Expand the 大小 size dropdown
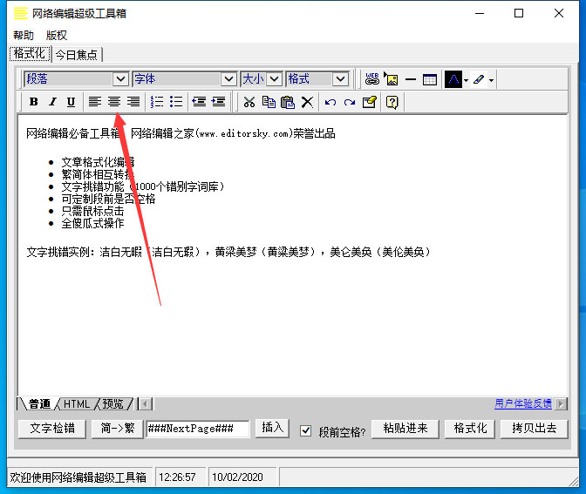 pos(274,79)
